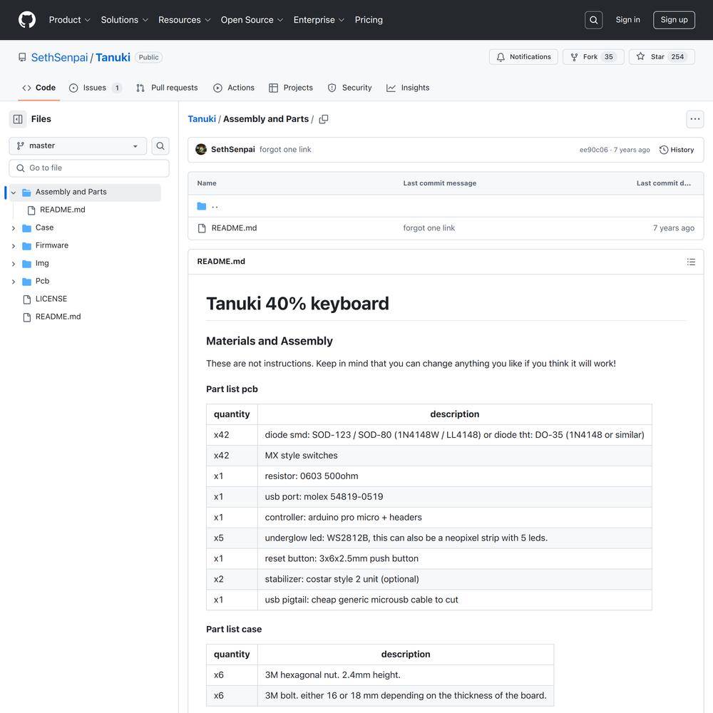Open the three-dot more options menu
The image size is (713, 713).
point(694,119)
